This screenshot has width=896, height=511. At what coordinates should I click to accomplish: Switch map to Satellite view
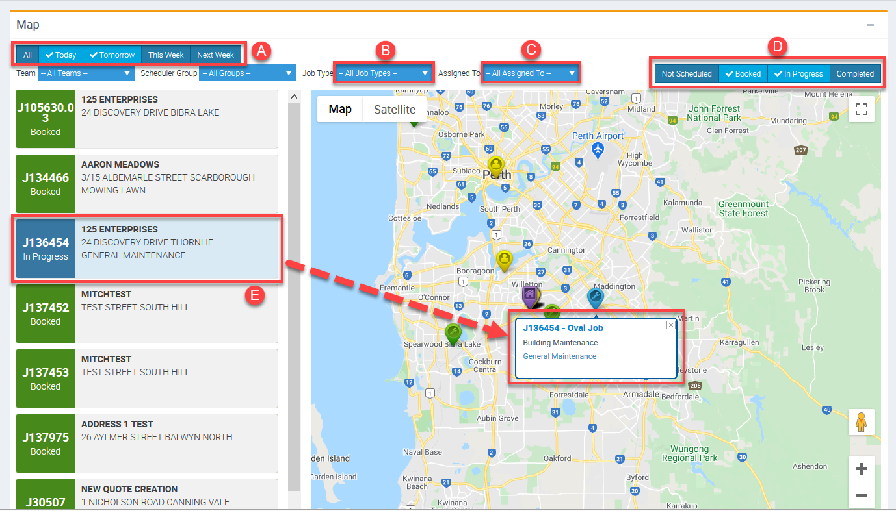tap(394, 109)
